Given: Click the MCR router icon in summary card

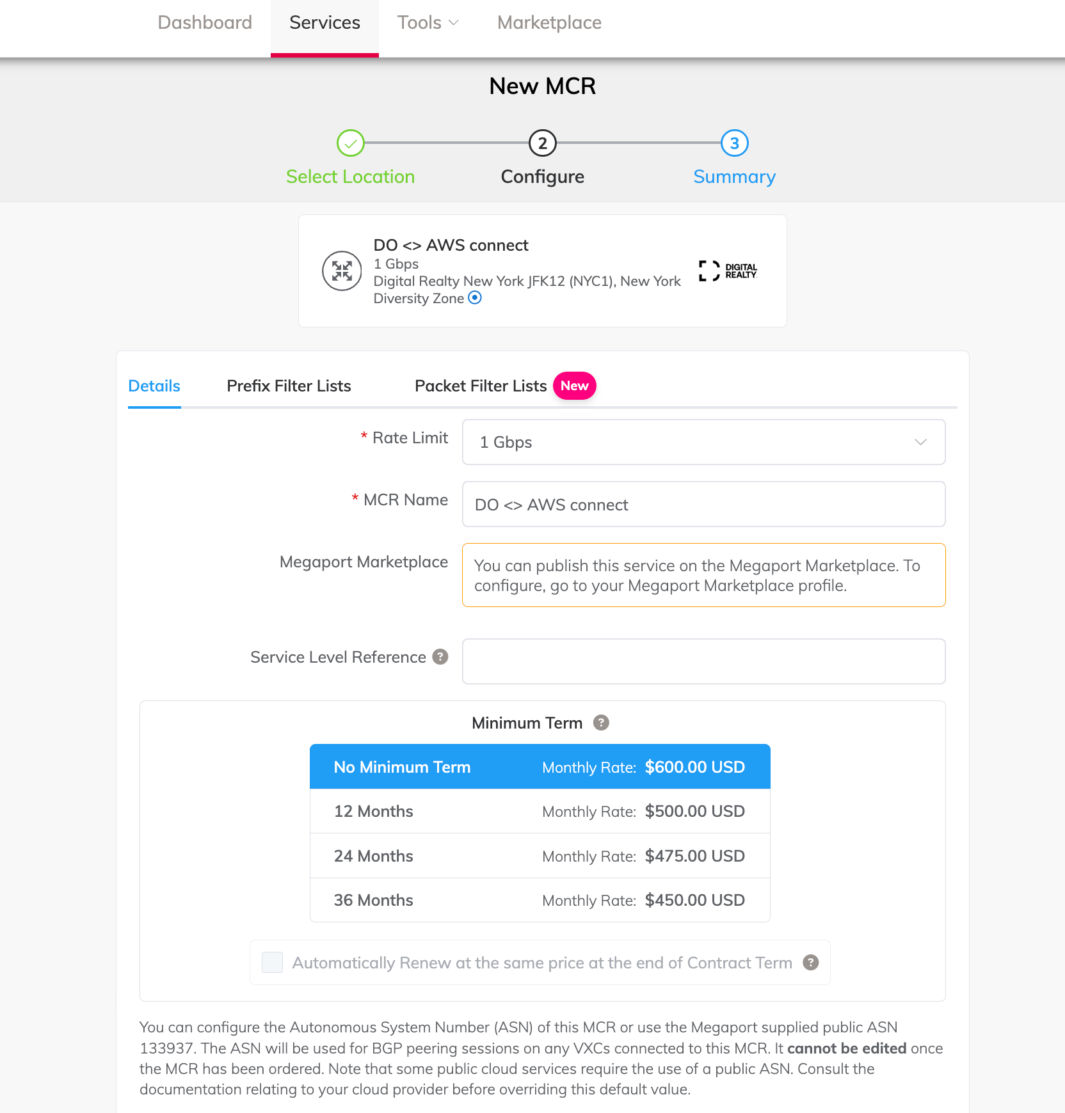Looking at the screenshot, I should tap(342, 271).
